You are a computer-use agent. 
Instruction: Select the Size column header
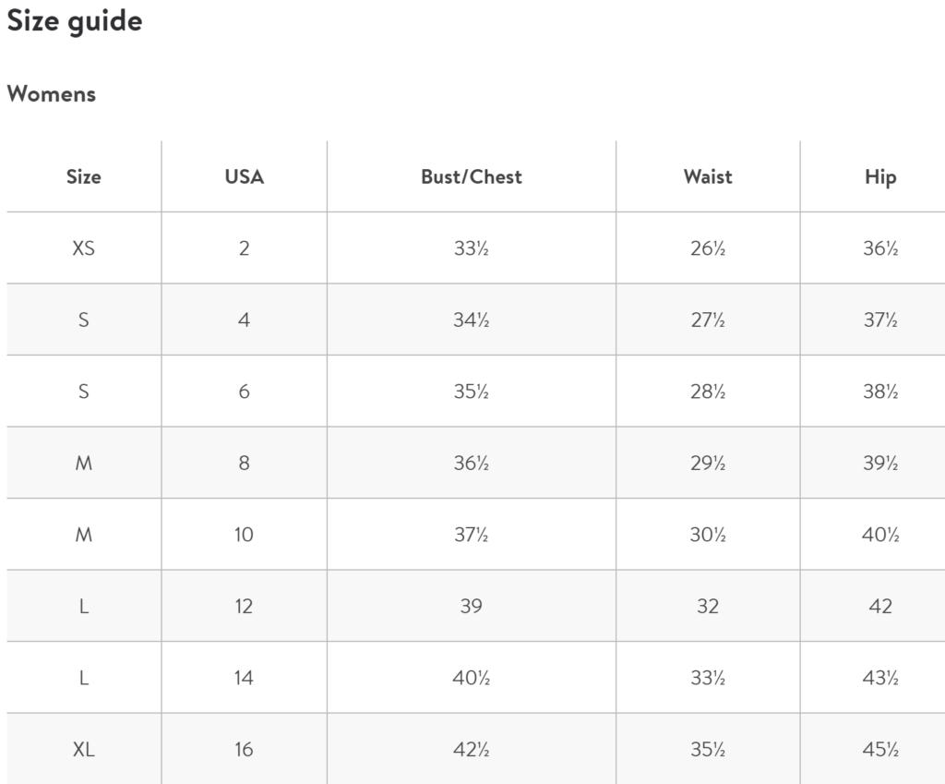pos(84,176)
